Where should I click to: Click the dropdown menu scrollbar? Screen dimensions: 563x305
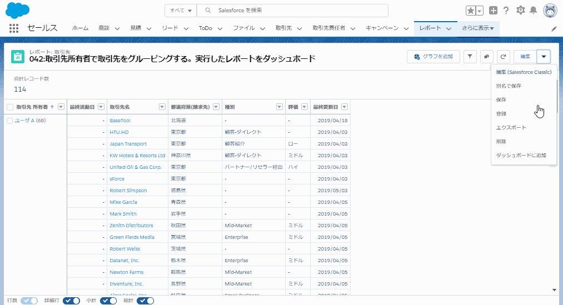tap(557, 96)
